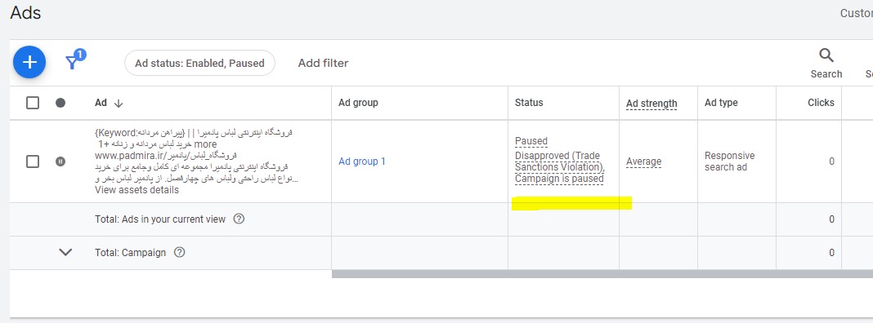Tick the select-all checkbox in header

(33, 103)
